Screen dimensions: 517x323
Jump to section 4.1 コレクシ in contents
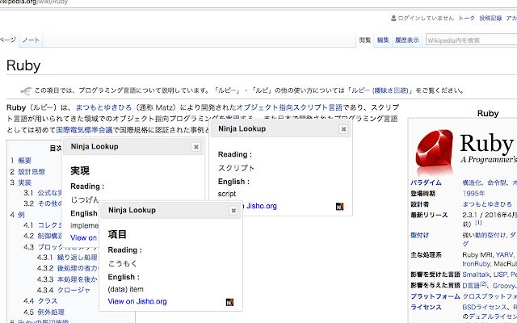tap(43, 225)
